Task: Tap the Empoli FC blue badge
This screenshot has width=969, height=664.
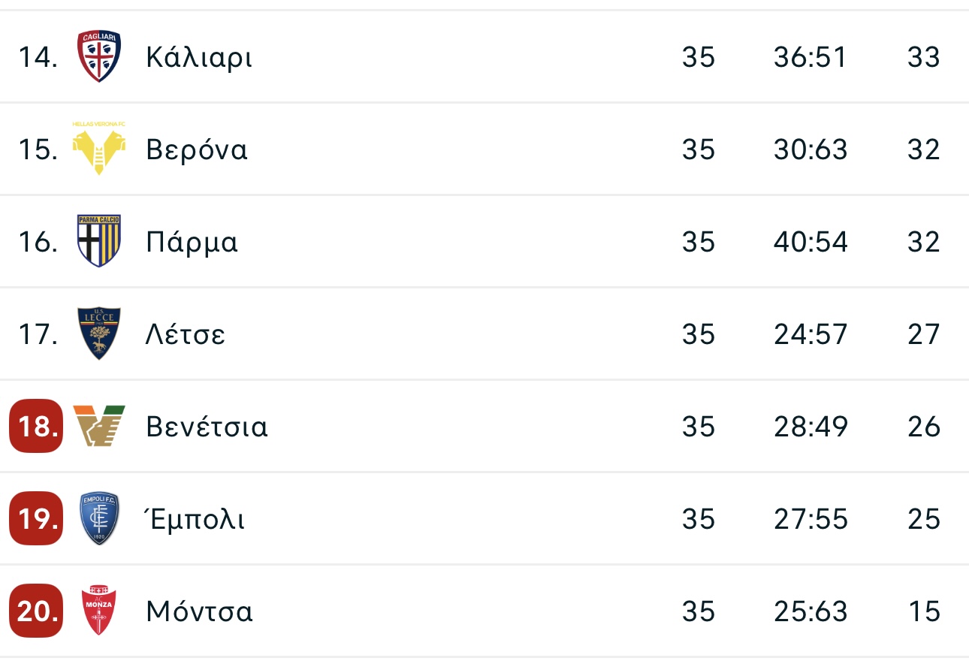Action: pos(99,518)
